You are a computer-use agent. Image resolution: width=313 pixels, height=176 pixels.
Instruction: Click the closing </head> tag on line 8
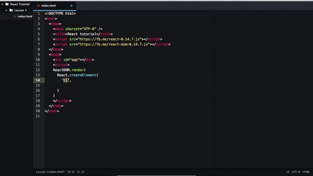[56, 49]
